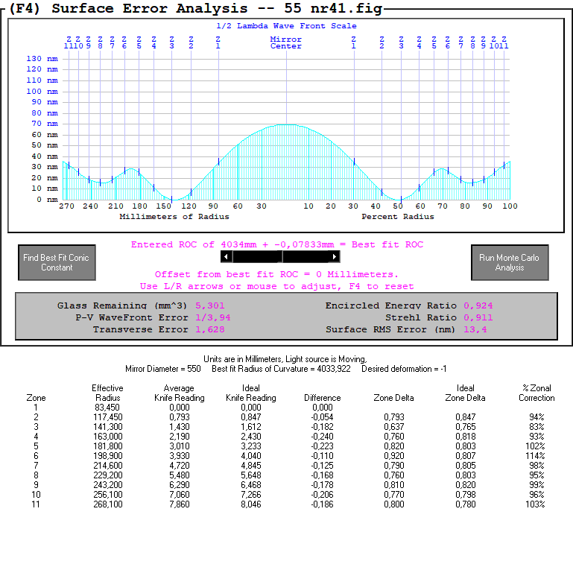
Task: Click zone 3 zonal correction 83%
Action: tap(536, 427)
